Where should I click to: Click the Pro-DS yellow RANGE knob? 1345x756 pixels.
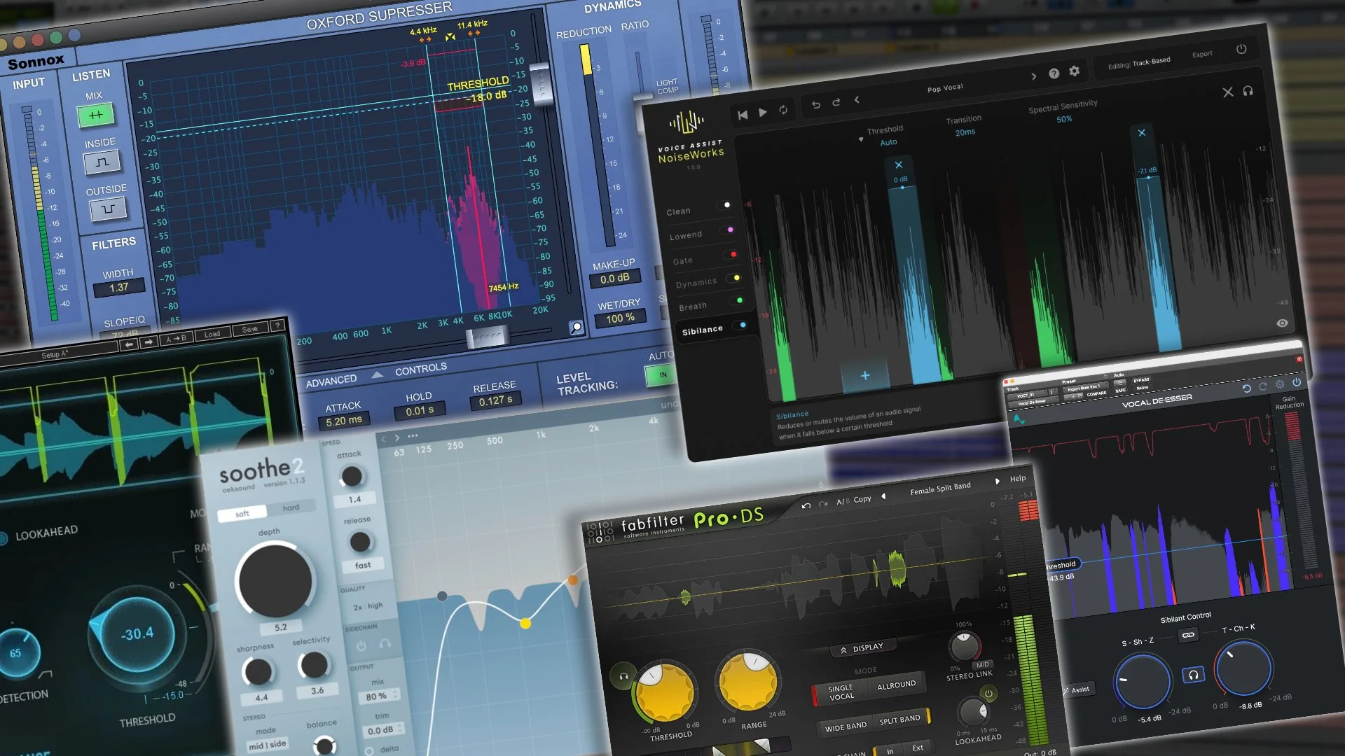(x=747, y=681)
